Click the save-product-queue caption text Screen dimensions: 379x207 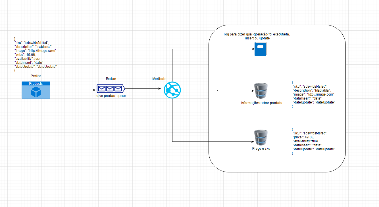(x=111, y=96)
